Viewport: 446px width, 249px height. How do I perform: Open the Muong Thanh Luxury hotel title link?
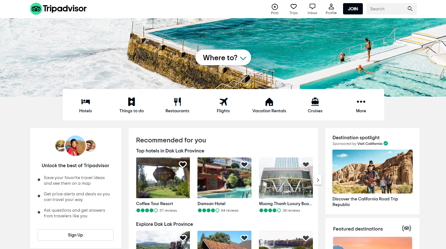coord(286,204)
